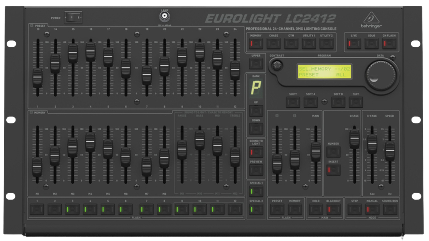The height and width of the screenshot is (241, 429).
Task: Select the CHASE mode button
Action: pos(273,44)
